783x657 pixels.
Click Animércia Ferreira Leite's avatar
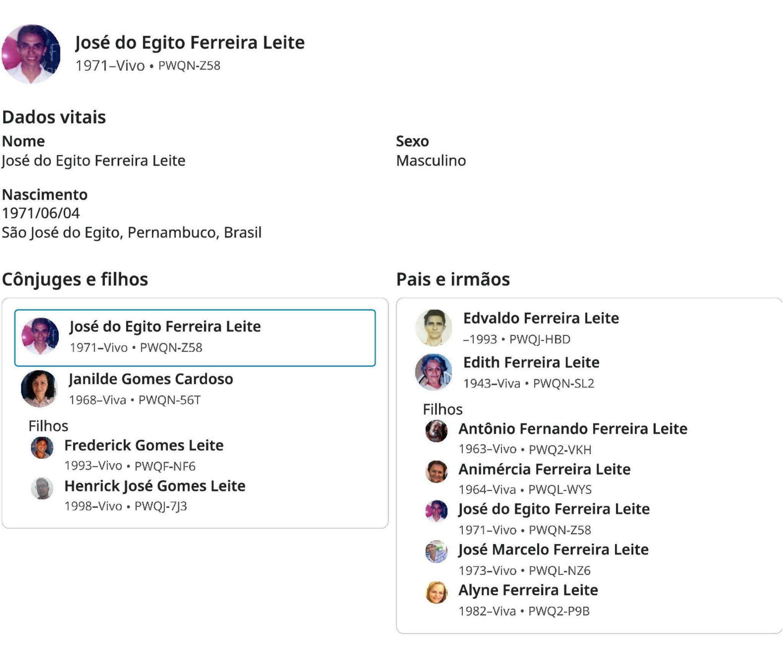pyautogui.click(x=437, y=471)
